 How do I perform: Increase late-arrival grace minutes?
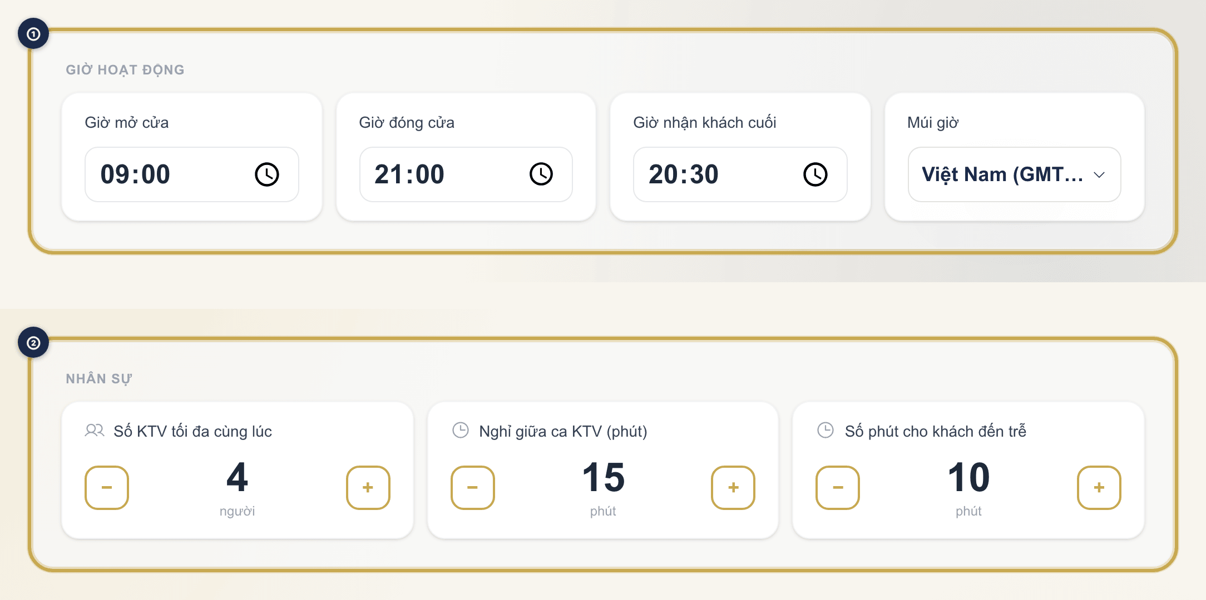pos(1099,488)
